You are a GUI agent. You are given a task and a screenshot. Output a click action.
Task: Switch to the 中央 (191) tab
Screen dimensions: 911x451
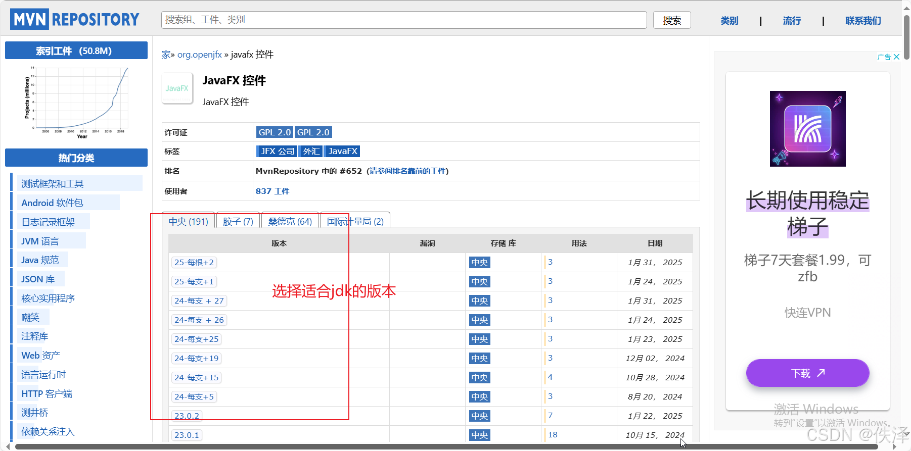pos(189,221)
